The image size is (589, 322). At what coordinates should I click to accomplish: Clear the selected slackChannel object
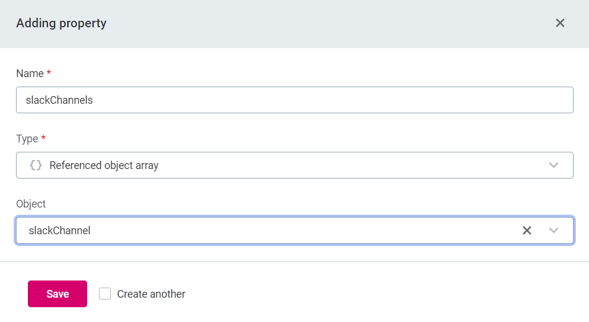[x=527, y=231]
